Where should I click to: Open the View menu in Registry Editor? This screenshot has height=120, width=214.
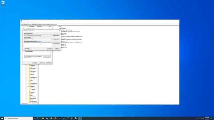27,23
